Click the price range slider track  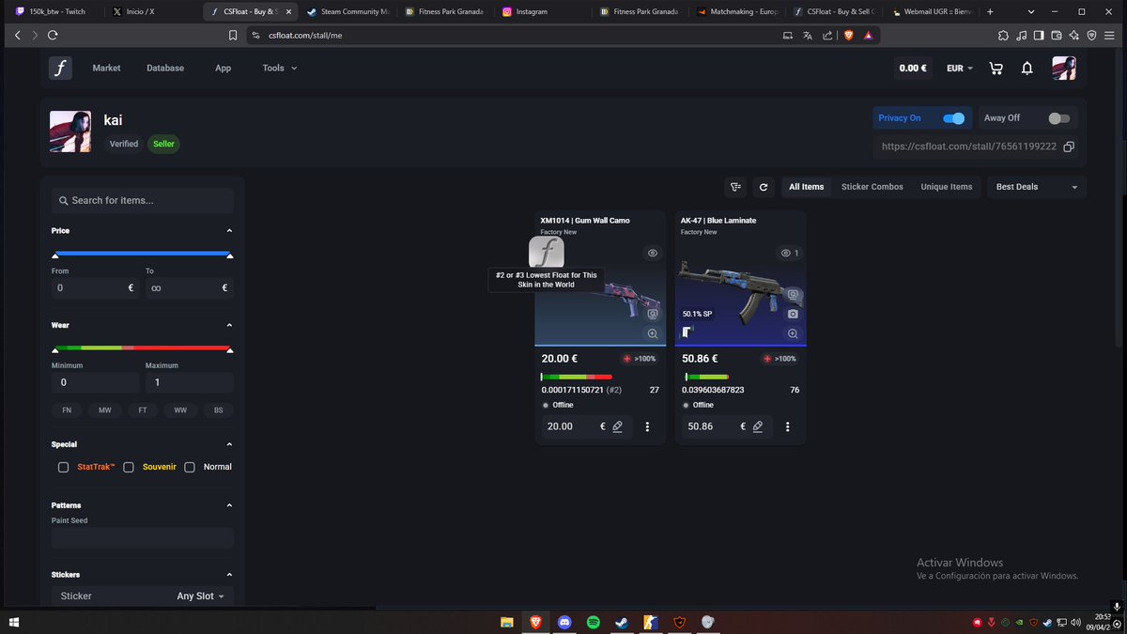point(143,254)
